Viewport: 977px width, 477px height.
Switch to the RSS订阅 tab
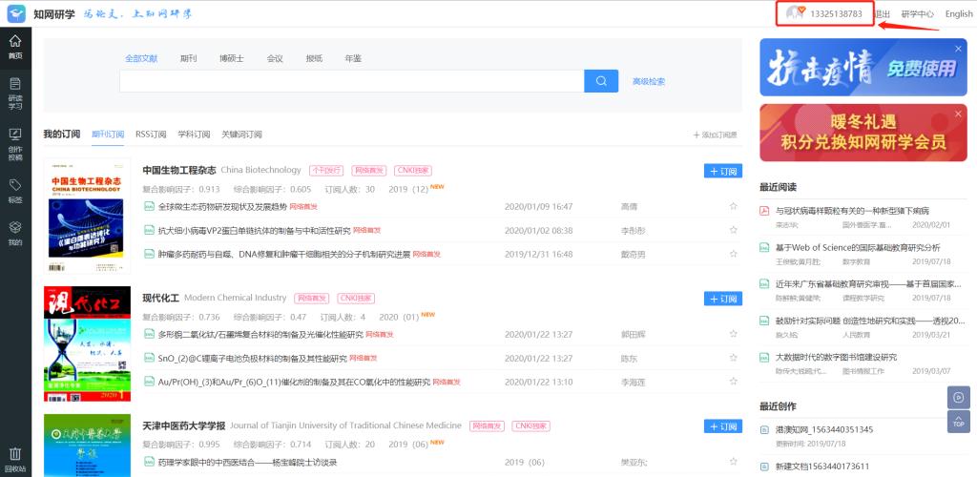[x=151, y=135]
